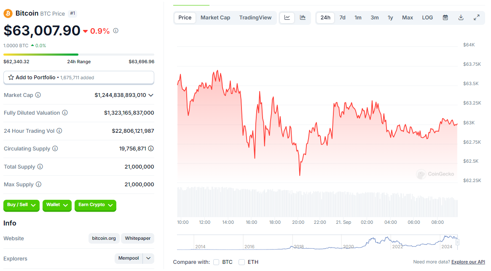Click the volume bars under the chart

pyautogui.click(x=317, y=202)
